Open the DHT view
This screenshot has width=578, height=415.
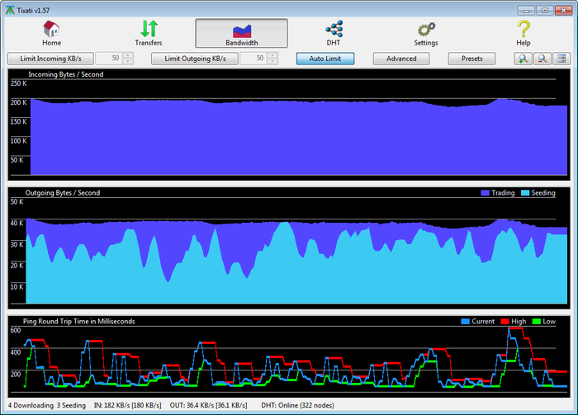334,33
